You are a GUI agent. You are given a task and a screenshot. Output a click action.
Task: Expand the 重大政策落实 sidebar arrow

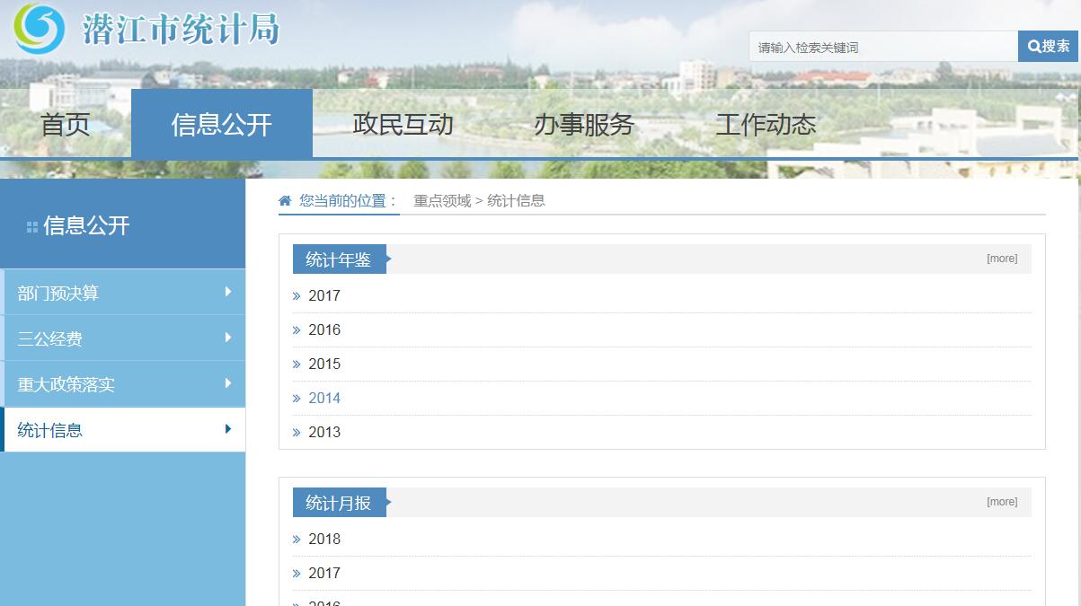tap(228, 383)
